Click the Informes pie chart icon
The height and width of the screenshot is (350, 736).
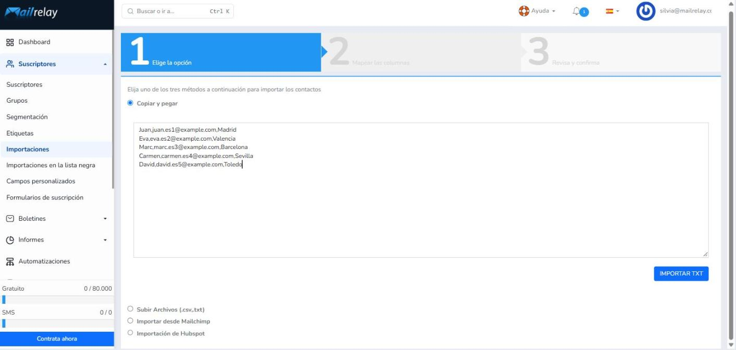click(10, 240)
